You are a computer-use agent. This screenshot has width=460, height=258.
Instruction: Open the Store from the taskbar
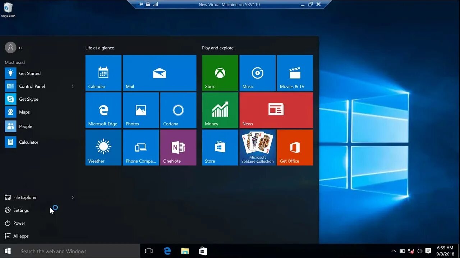coord(203,251)
